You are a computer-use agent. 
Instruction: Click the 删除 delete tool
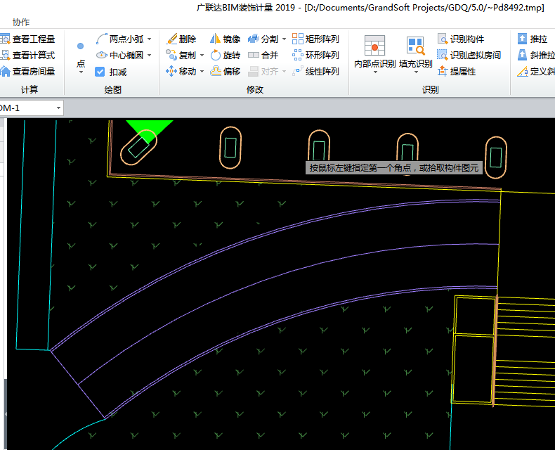pyautogui.click(x=181, y=39)
